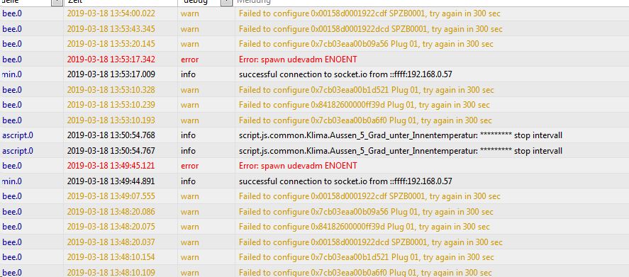
Task: Click 'stop intervall' script message at 13:50:54.768
Action: pos(401,135)
